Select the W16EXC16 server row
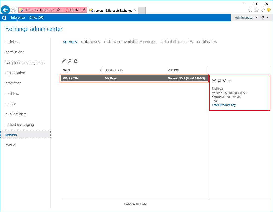 click(x=134, y=78)
